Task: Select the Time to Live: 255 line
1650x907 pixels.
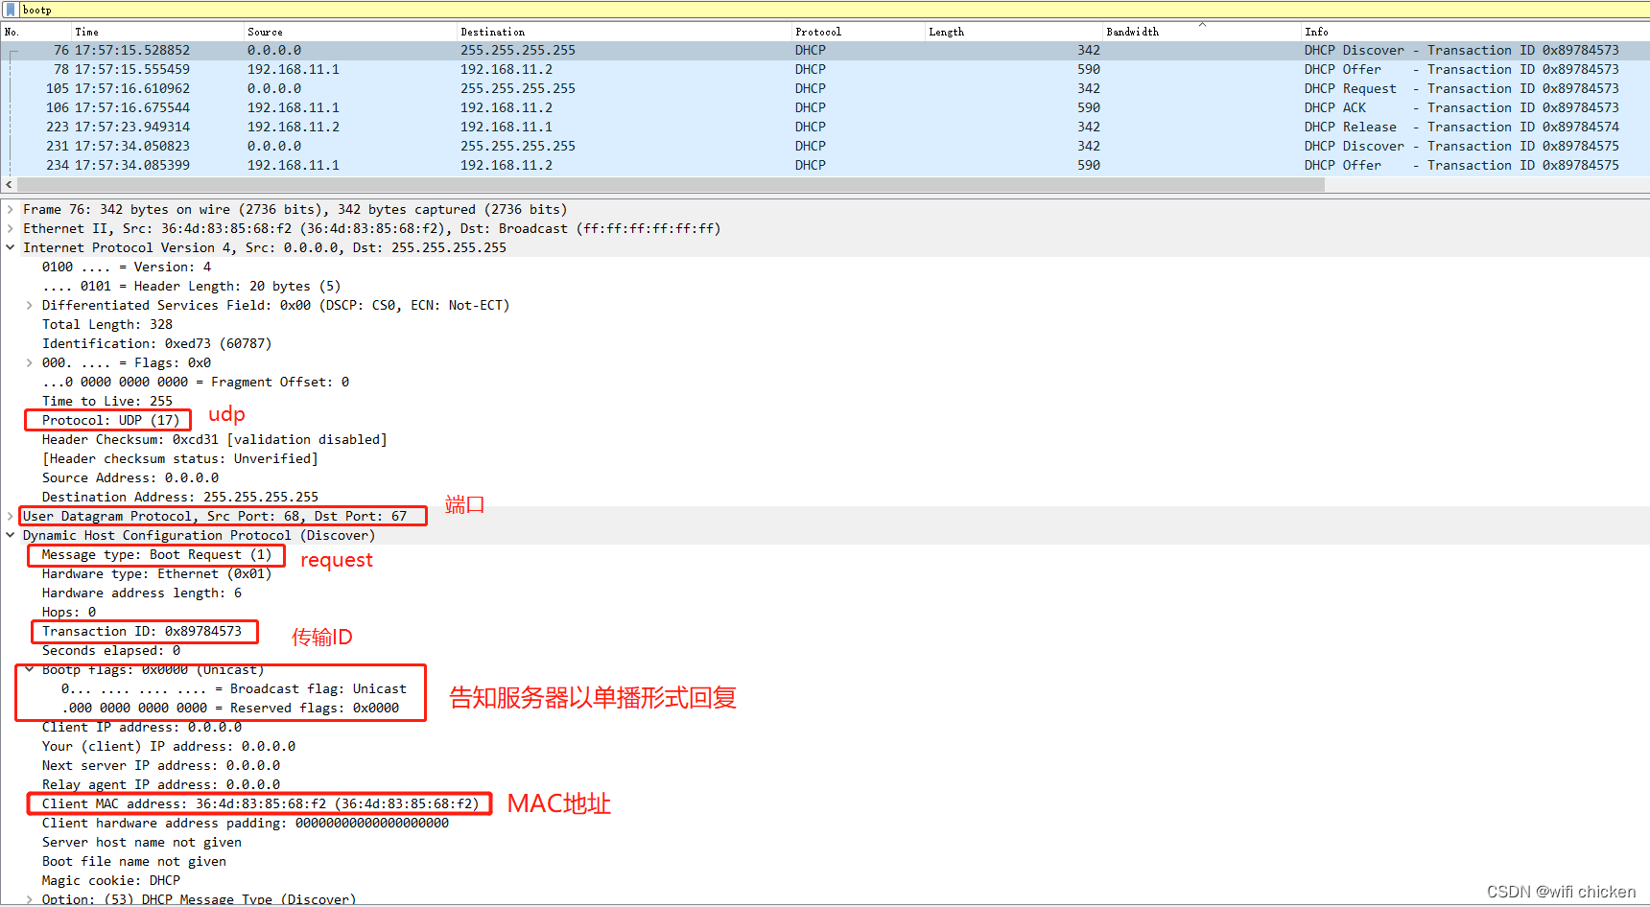Action: [107, 401]
